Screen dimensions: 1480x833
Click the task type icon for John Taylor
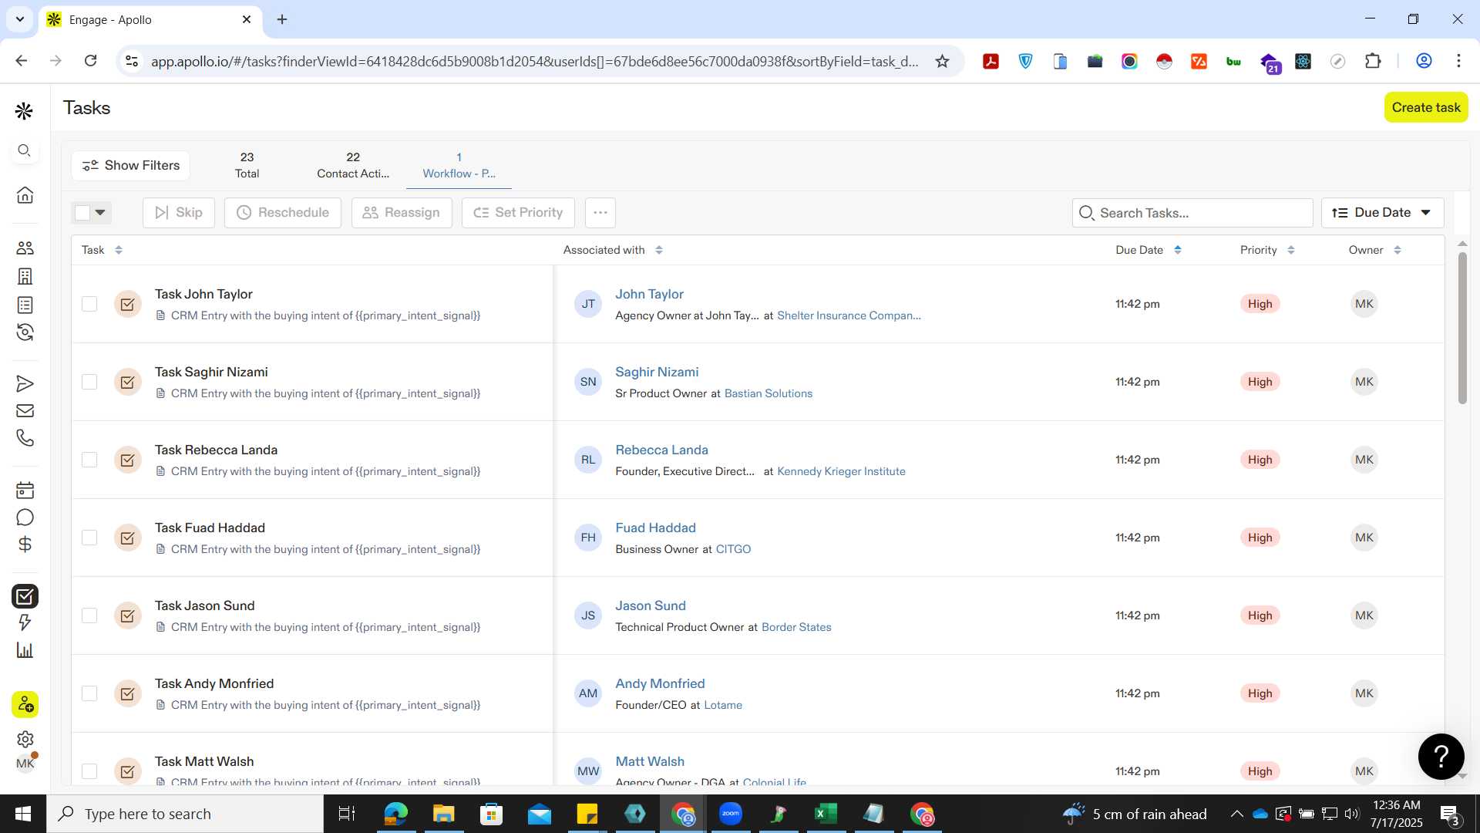pos(127,304)
